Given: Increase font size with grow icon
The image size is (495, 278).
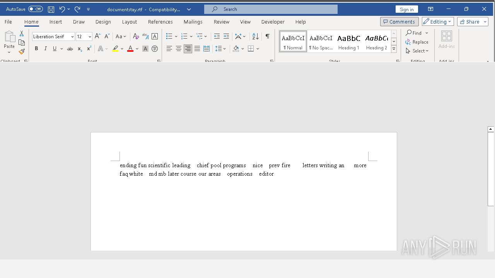Looking at the screenshot, I should pos(98,36).
